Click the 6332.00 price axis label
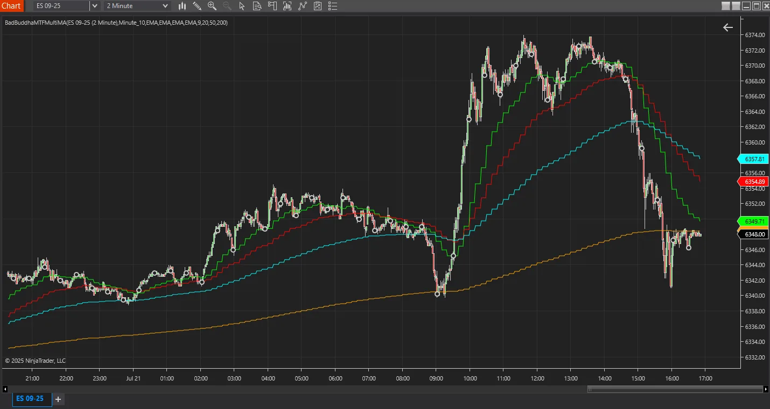The height and width of the screenshot is (409, 770). (x=755, y=357)
